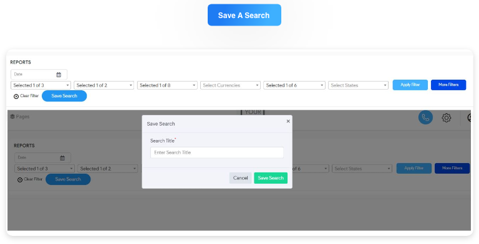The width and height of the screenshot is (479, 244).
Task: Click background calendar icon in Date field
Action: [62, 158]
